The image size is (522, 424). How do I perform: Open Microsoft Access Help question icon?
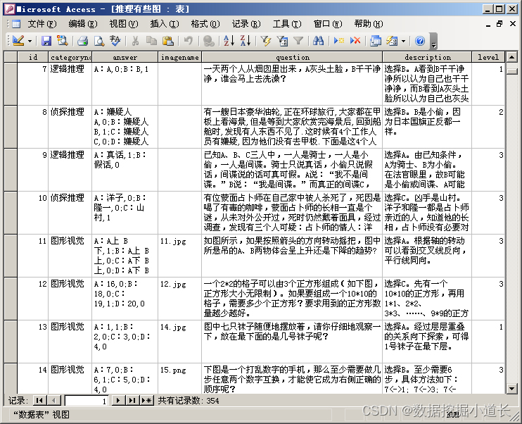420,41
